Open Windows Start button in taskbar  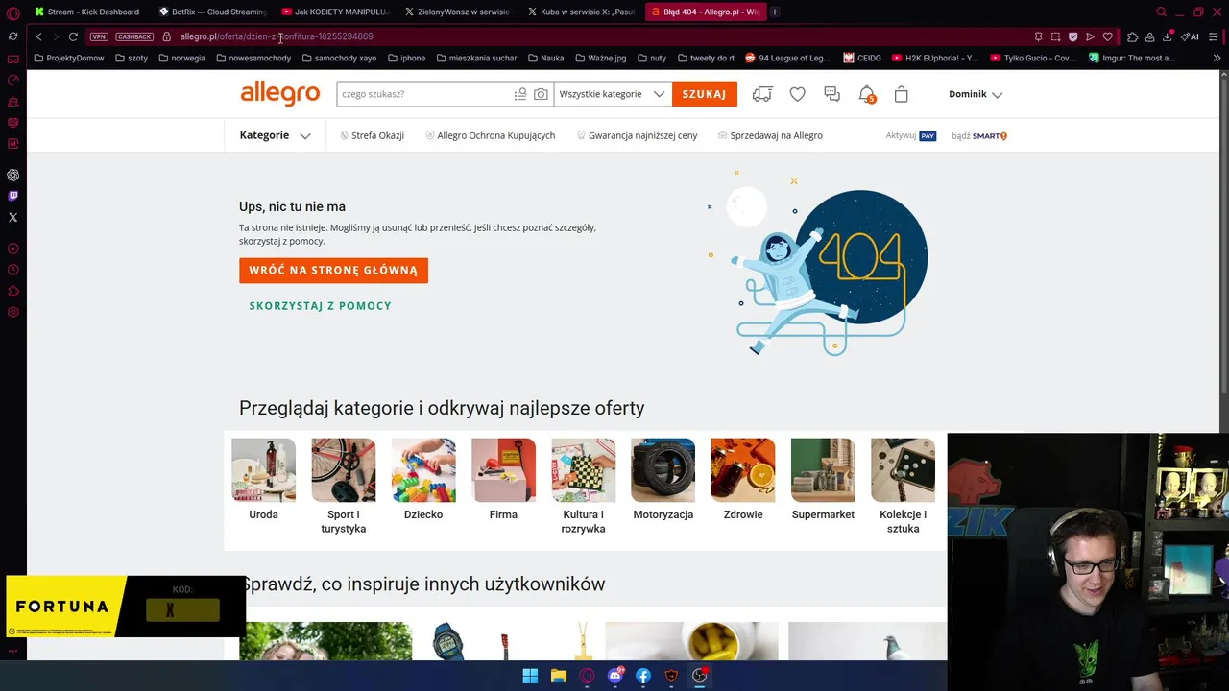pos(530,676)
